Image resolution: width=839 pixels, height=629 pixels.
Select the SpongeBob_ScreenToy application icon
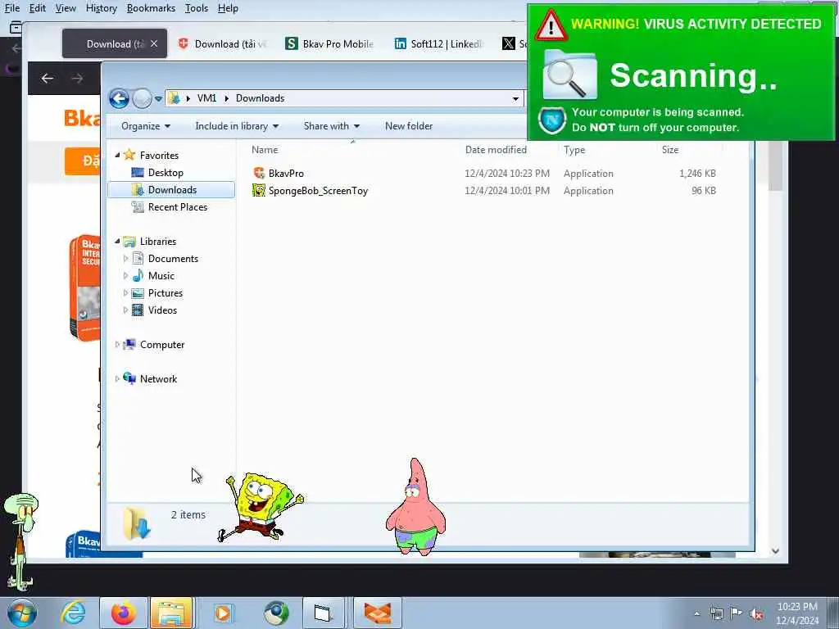(259, 190)
